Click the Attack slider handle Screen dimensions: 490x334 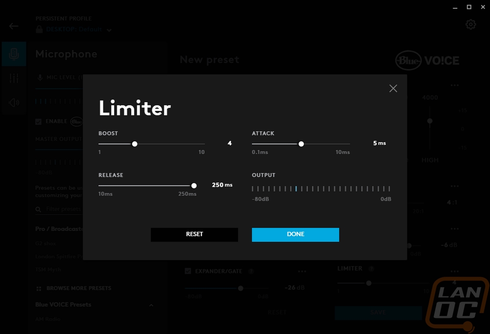tap(301, 144)
